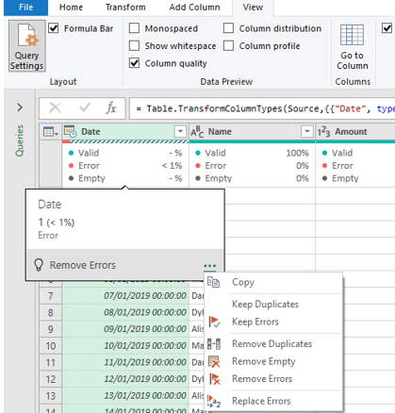Click the Queries vertical label

tap(20, 140)
